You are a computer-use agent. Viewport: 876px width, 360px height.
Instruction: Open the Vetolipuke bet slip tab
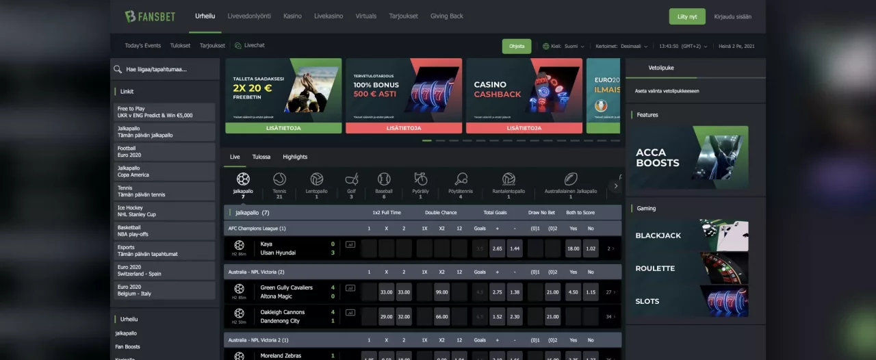coord(661,68)
